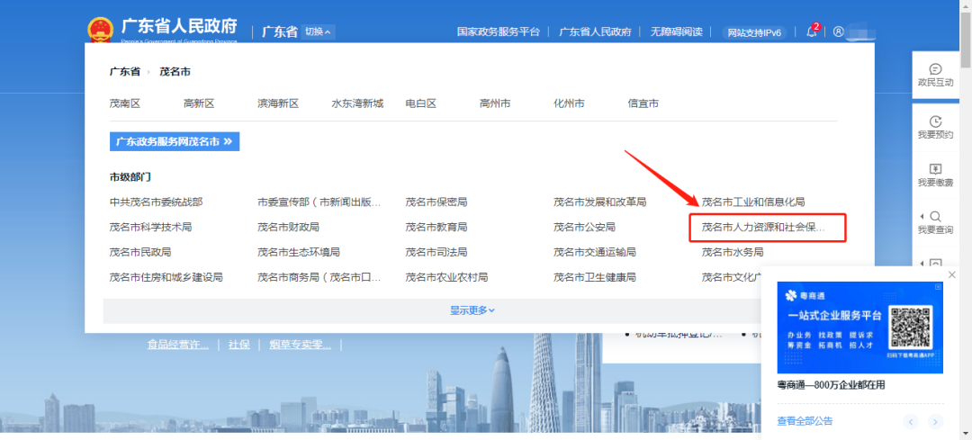
Task: Collapse the 切换 region switcher dropdown
Action: click(319, 31)
